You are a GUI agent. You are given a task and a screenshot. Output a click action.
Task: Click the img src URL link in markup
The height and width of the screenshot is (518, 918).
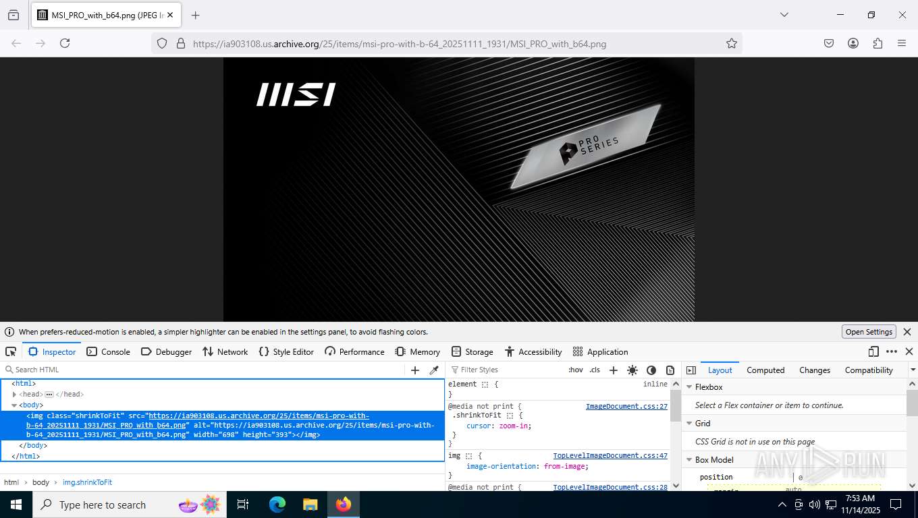198,421
